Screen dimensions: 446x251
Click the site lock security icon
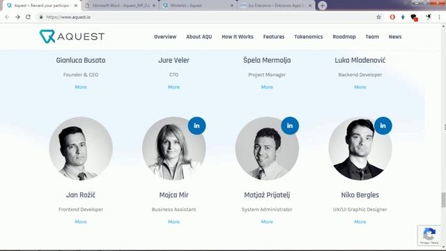[41, 17]
